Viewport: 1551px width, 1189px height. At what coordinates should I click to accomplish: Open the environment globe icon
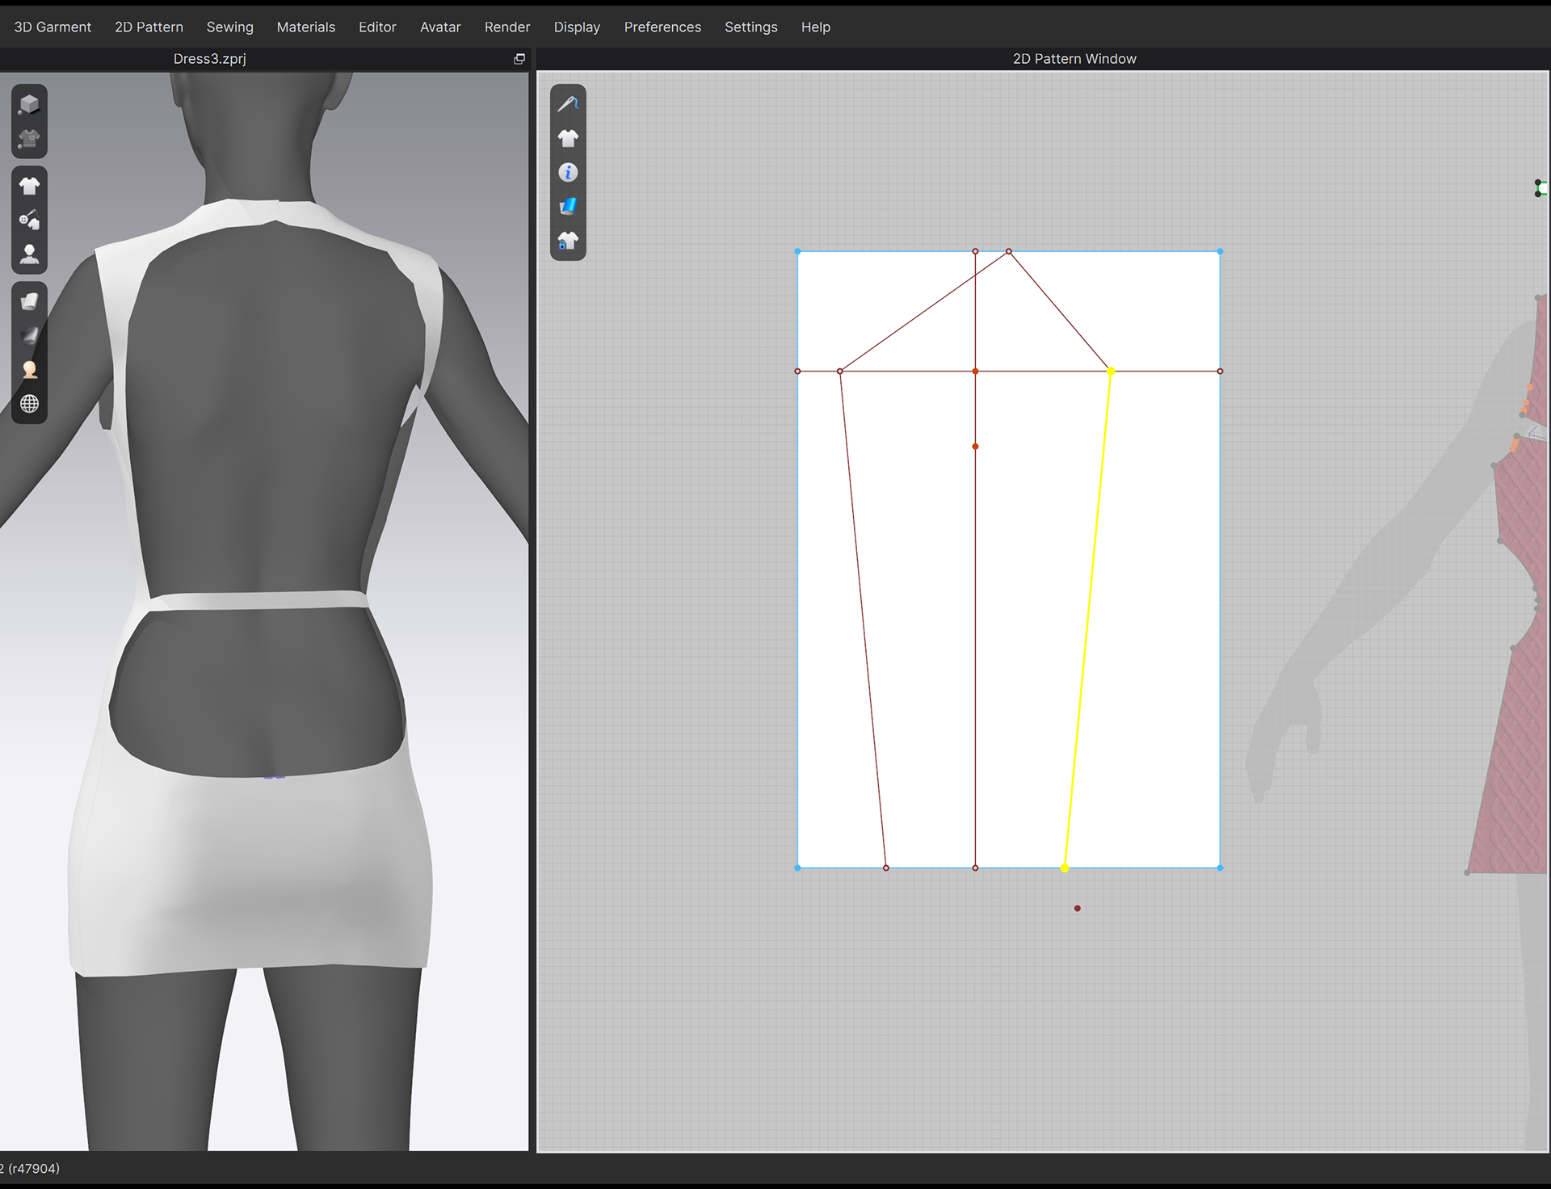29,404
